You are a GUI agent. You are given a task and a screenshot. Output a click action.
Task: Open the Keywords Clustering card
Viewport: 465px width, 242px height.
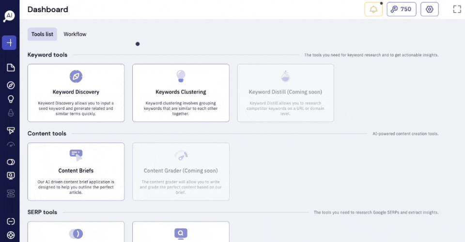coord(181,93)
